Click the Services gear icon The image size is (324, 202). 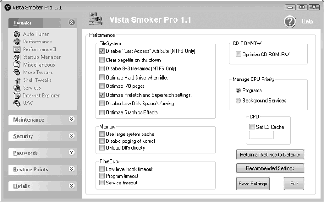17,88
